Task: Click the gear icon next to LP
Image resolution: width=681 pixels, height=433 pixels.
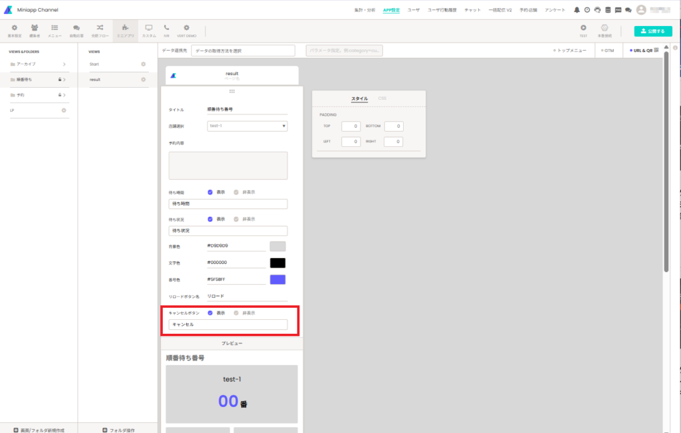Action: 64,110
